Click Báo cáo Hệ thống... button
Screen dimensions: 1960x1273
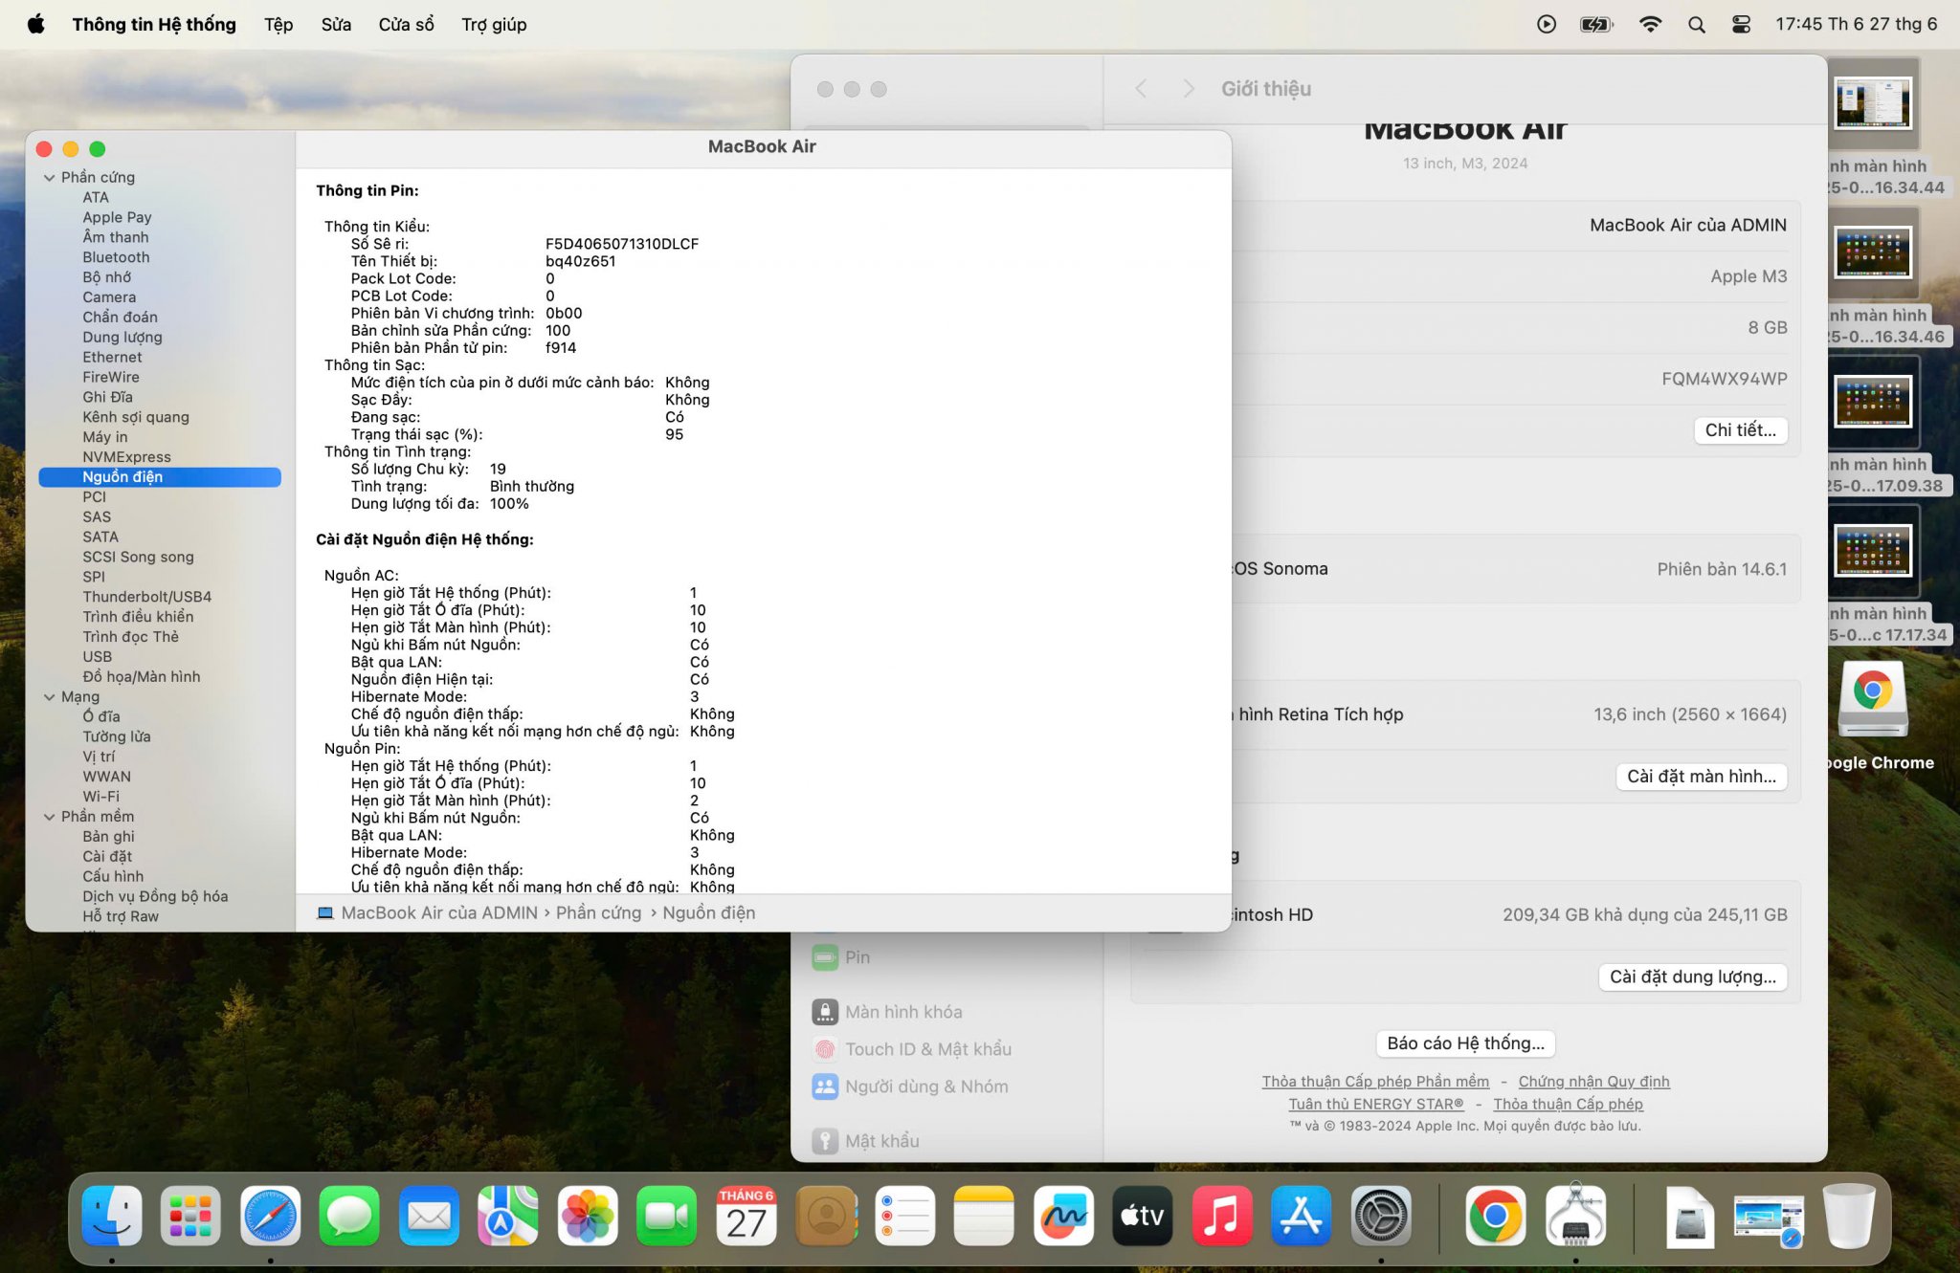tap(1465, 1043)
